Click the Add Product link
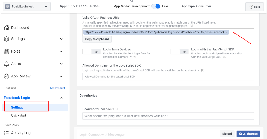Viewport: 267px width, 139px height. [57, 88]
